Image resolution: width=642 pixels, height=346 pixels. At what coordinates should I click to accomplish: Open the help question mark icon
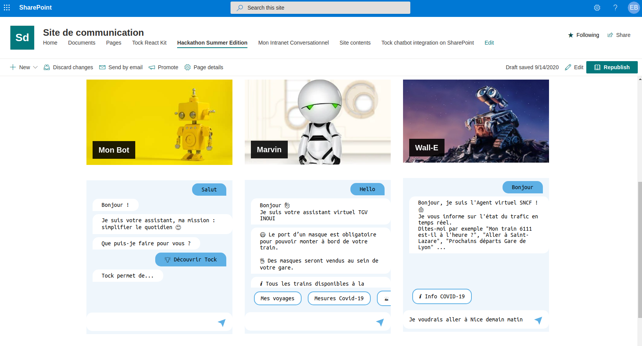click(615, 8)
